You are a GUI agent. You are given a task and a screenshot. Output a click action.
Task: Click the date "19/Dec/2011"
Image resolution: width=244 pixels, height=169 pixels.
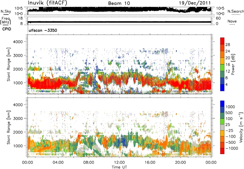click(x=195, y=3)
